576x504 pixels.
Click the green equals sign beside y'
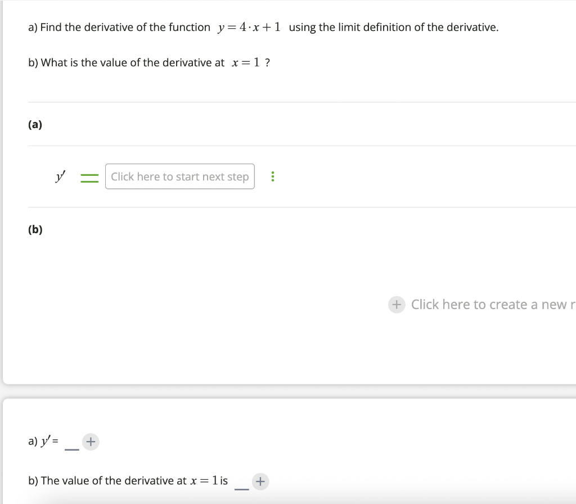tap(89, 176)
